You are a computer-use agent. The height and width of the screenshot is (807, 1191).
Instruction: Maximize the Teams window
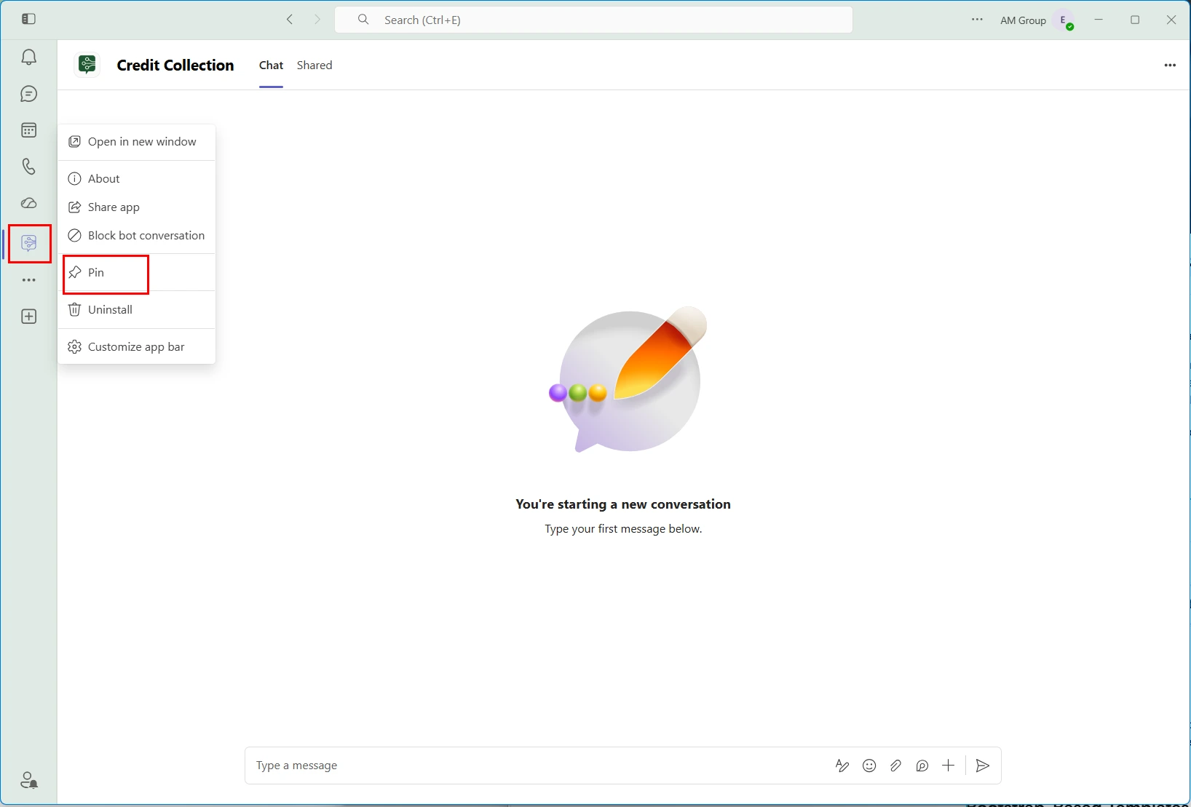coord(1135,20)
